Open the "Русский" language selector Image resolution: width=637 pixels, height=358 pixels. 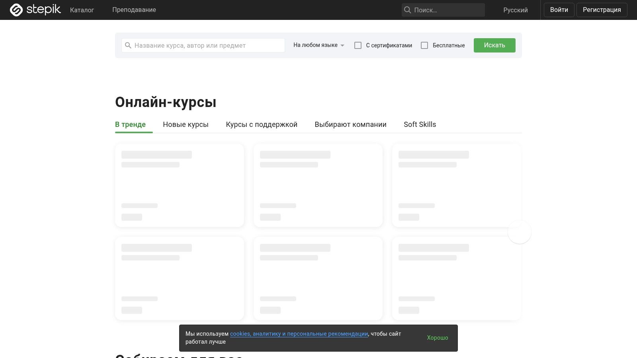tap(515, 10)
